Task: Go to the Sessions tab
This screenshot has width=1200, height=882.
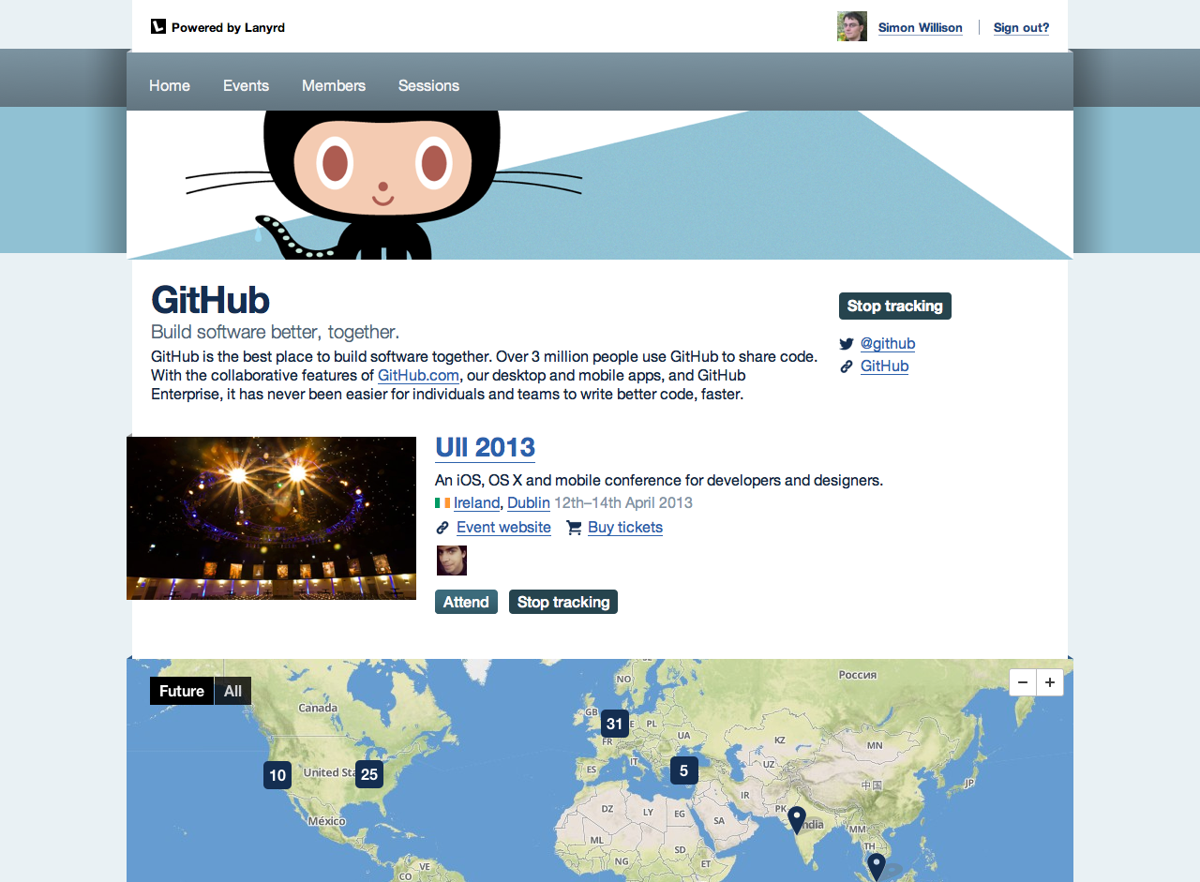Action: pyautogui.click(x=428, y=85)
